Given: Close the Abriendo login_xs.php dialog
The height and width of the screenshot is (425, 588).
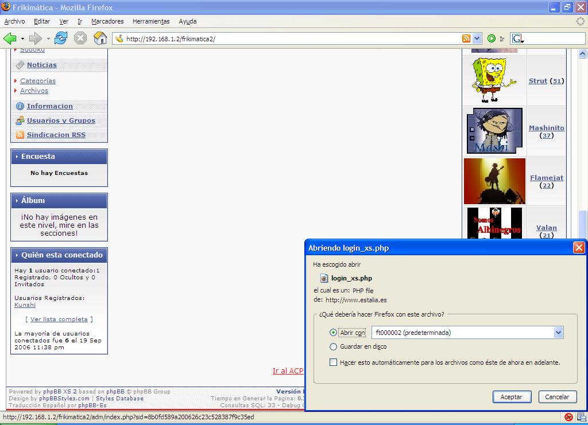Looking at the screenshot, I should click(x=579, y=248).
